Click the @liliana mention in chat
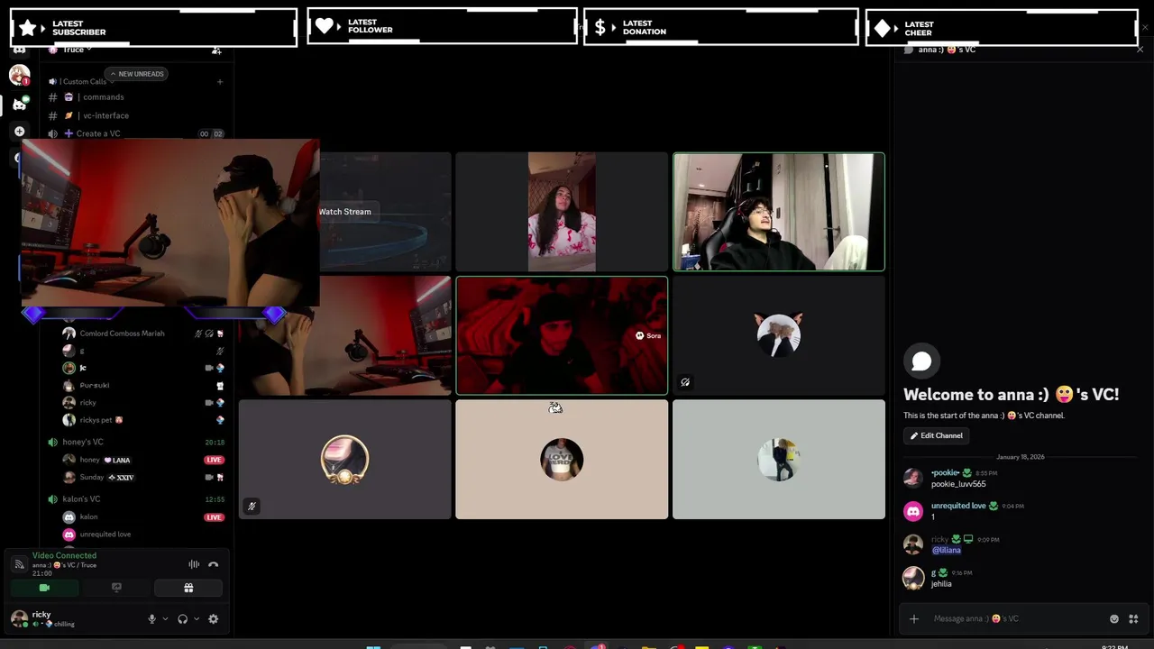This screenshot has width=1154, height=649. 946,550
